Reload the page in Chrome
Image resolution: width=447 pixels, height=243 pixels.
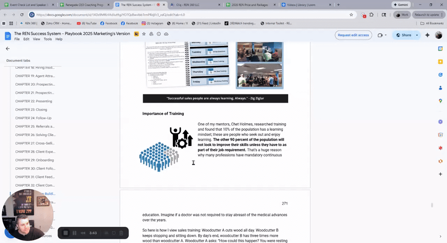[x=22, y=14]
